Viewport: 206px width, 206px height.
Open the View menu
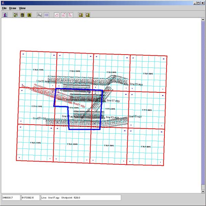coord(22,8)
